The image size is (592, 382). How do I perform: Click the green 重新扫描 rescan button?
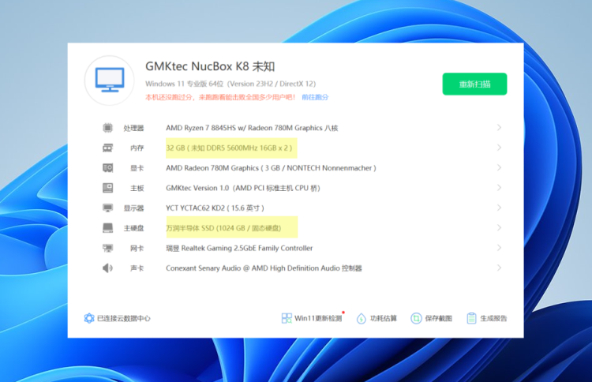point(474,84)
